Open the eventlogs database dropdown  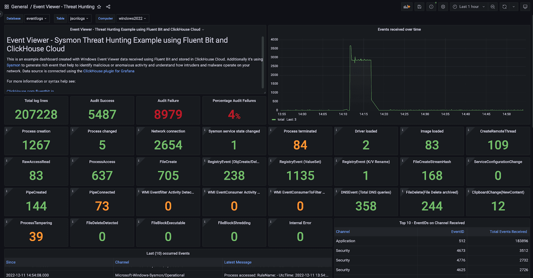pos(36,19)
